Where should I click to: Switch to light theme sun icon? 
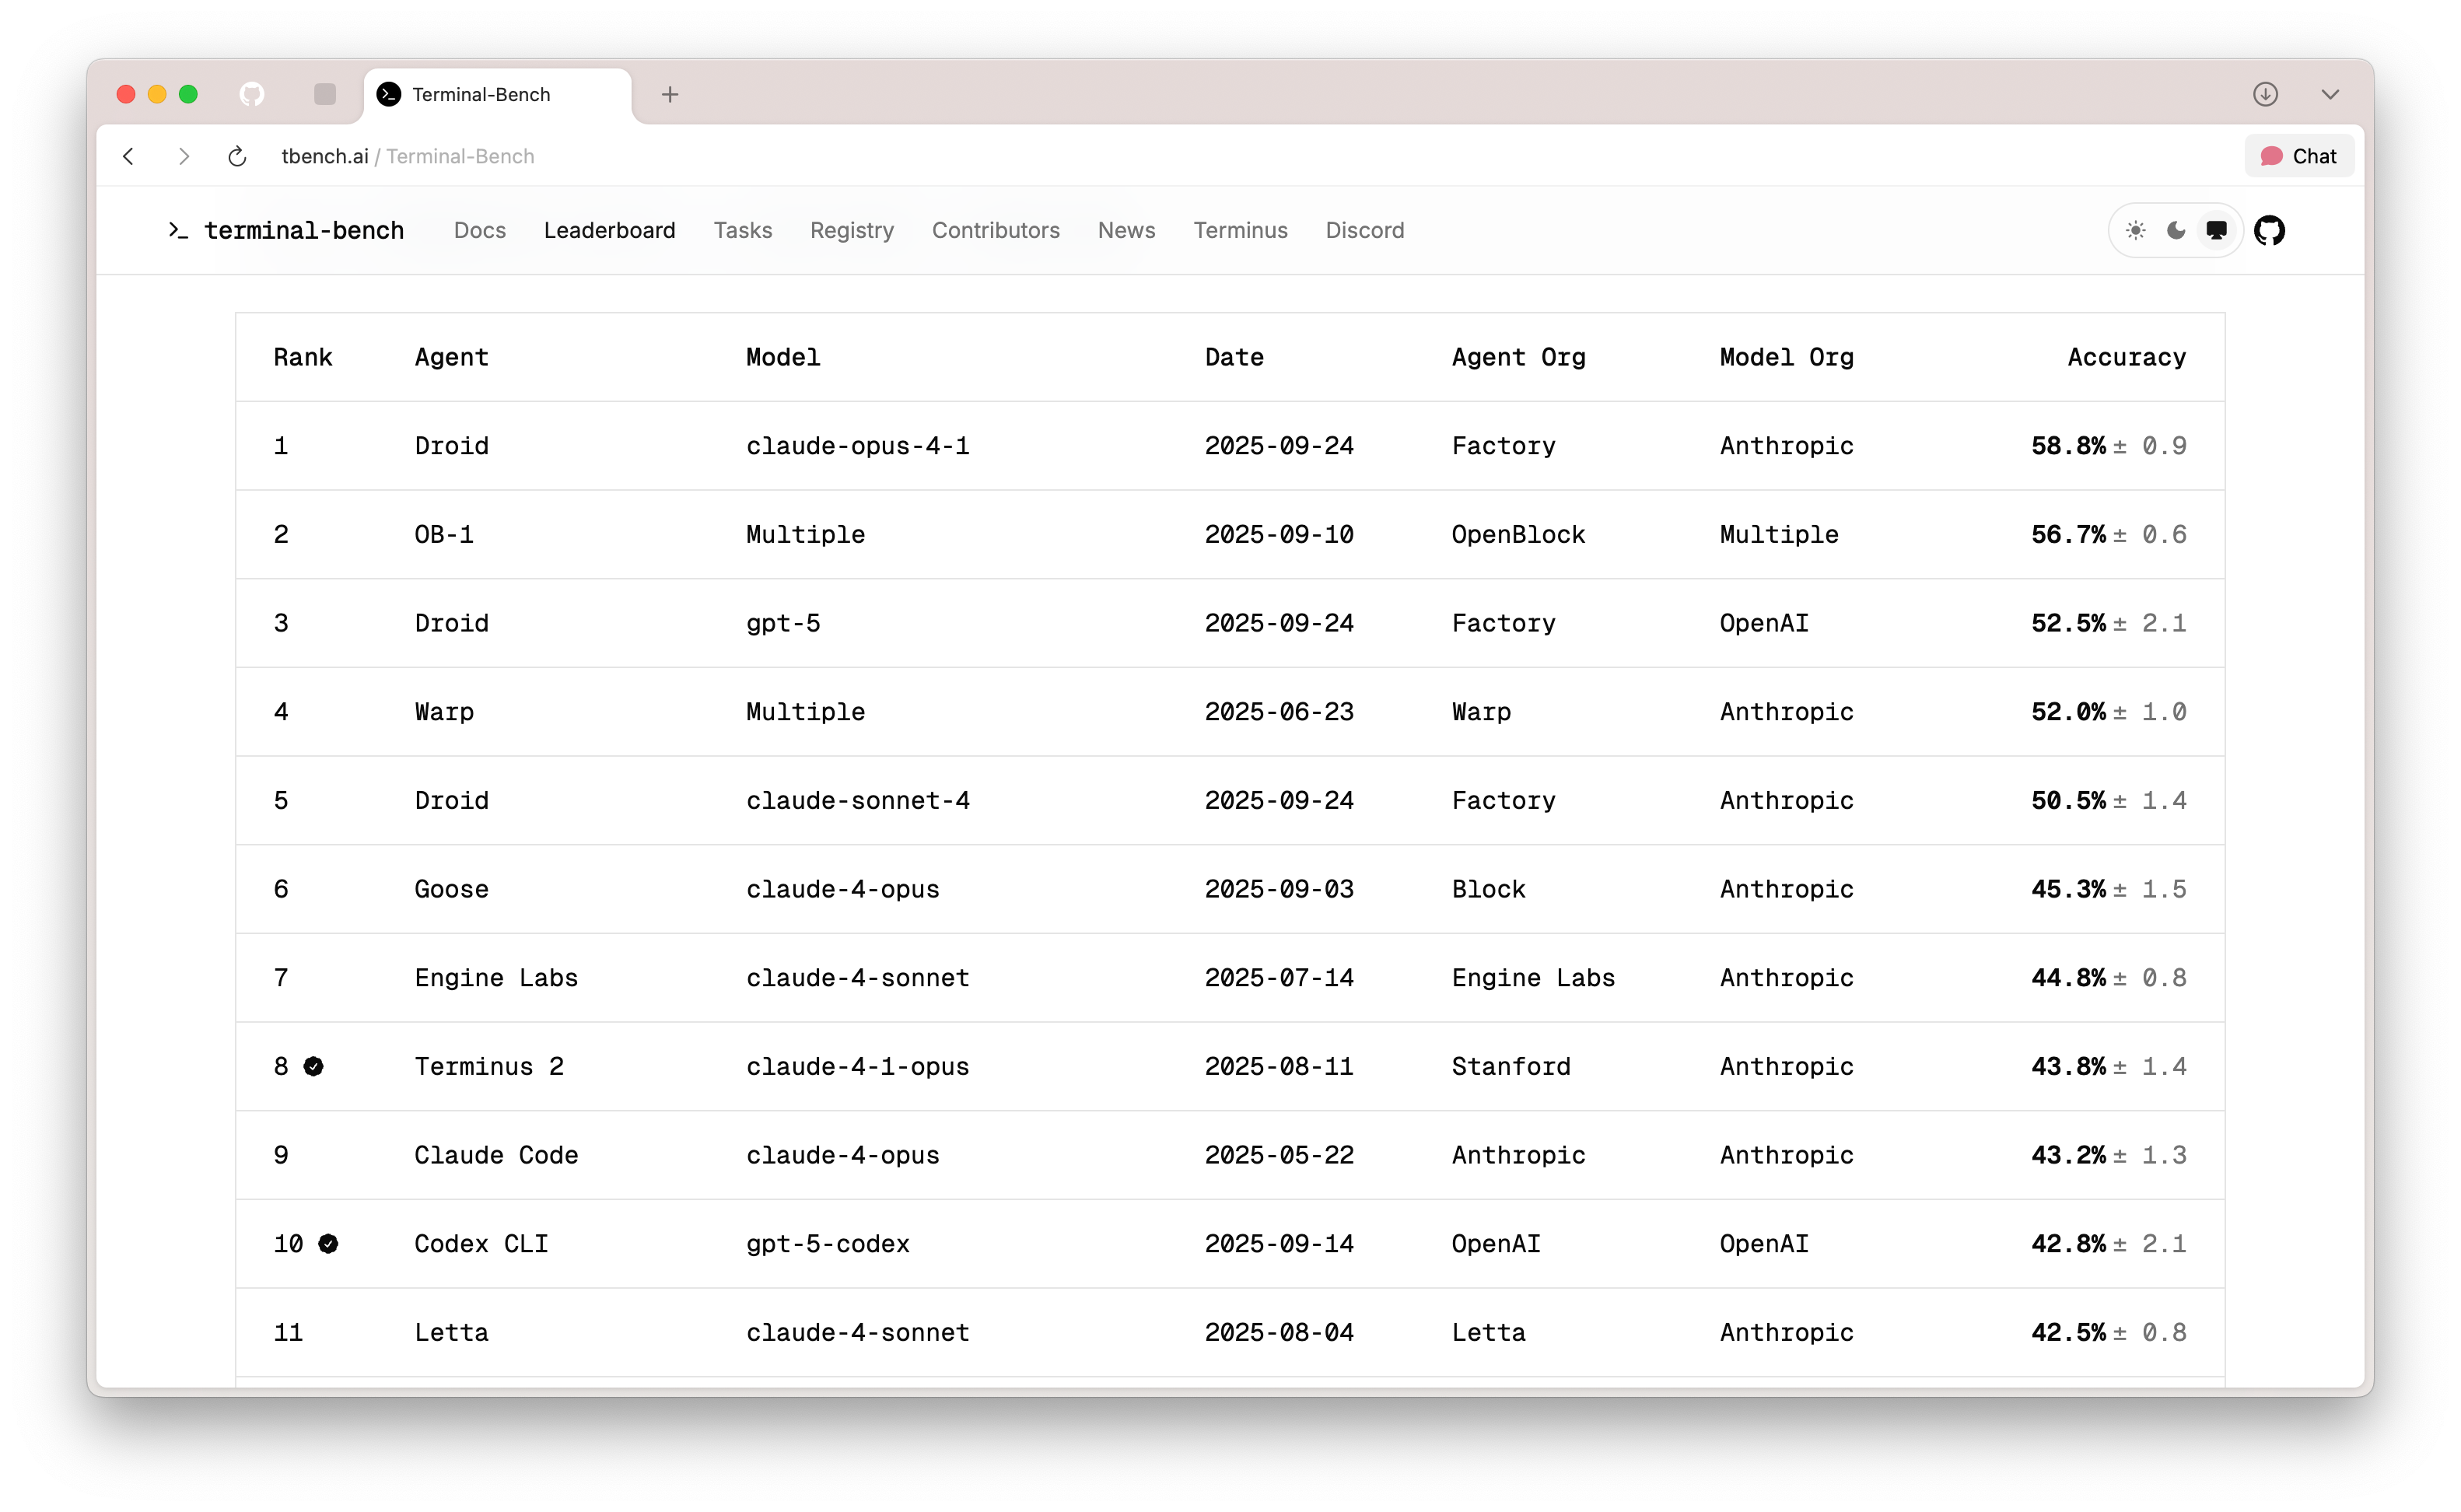(2135, 231)
